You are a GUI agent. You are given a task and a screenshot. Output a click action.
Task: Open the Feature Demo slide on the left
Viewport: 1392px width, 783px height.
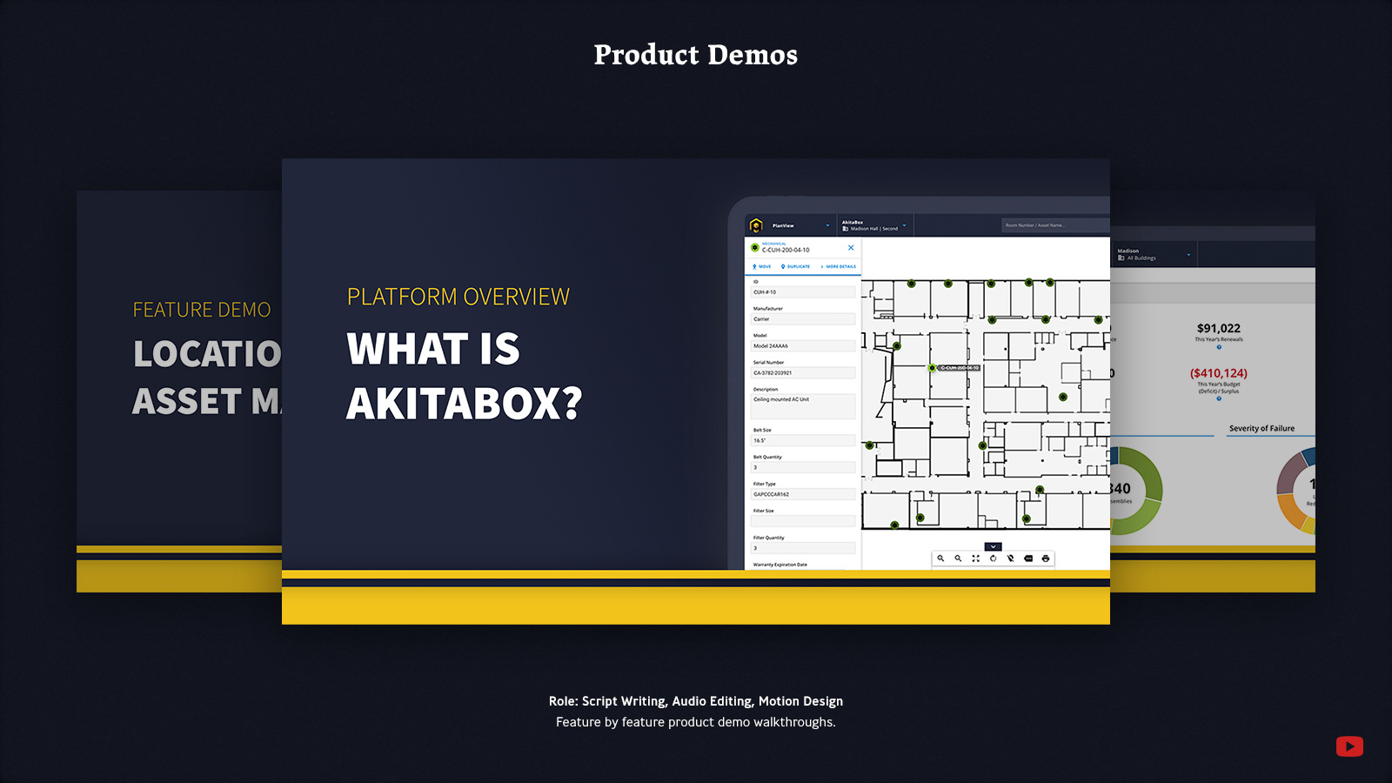point(179,391)
